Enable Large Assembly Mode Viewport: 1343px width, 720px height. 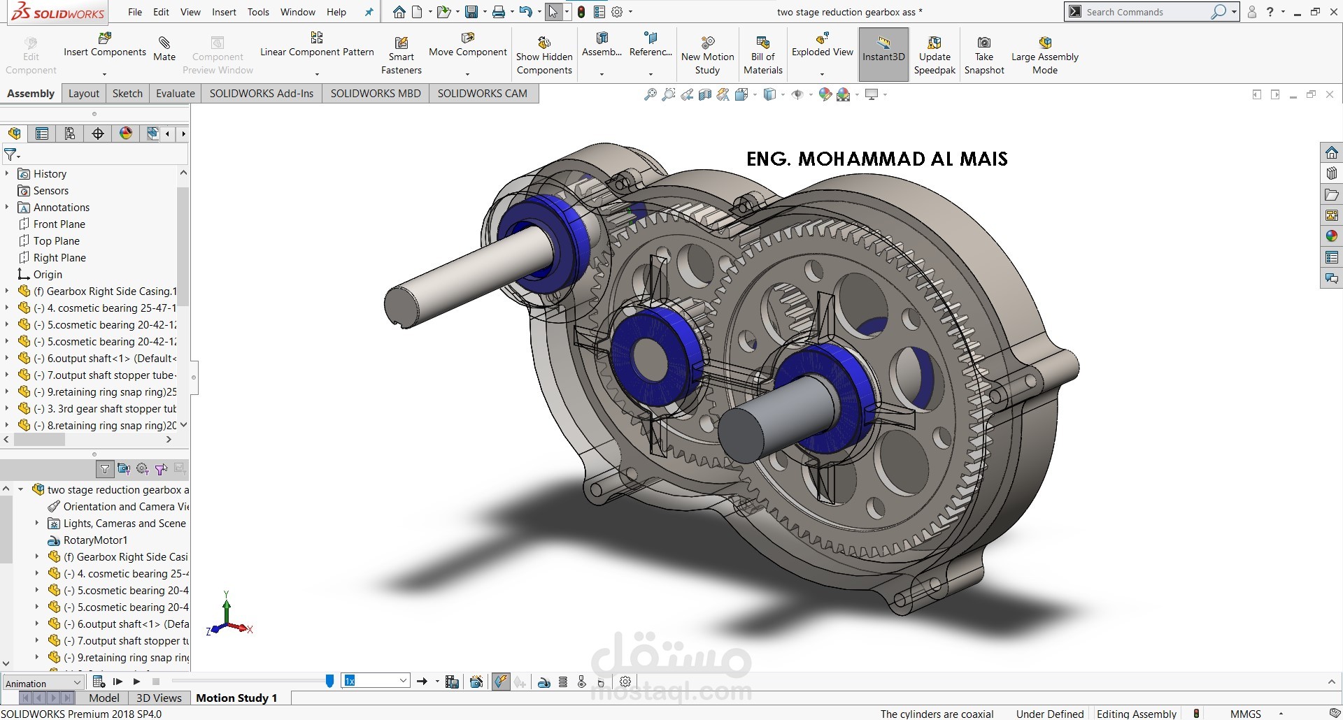(x=1044, y=54)
